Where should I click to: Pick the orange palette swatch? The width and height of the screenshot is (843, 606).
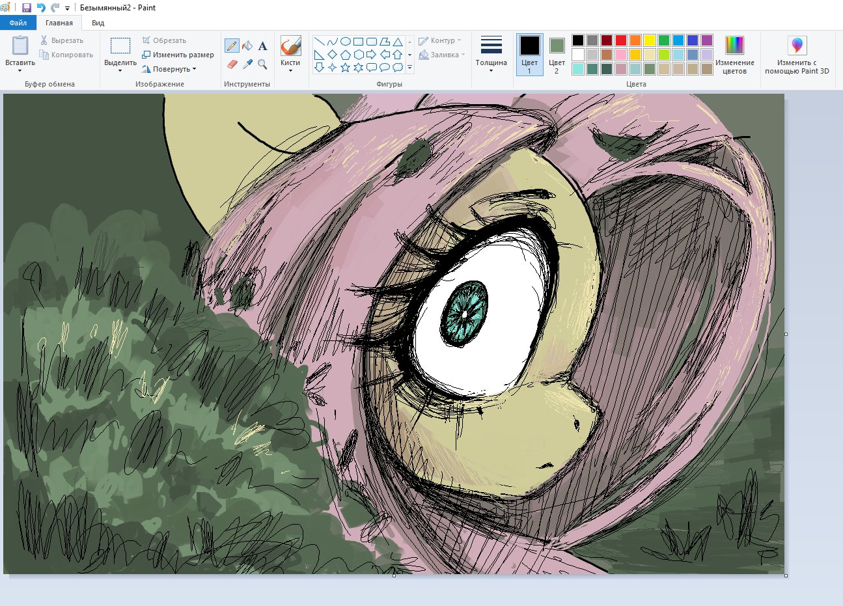point(635,40)
